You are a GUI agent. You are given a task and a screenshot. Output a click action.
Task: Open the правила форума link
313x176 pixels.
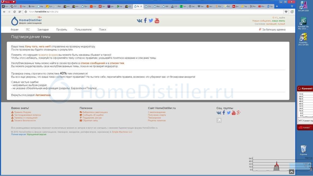pyautogui.click(x=48, y=55)
